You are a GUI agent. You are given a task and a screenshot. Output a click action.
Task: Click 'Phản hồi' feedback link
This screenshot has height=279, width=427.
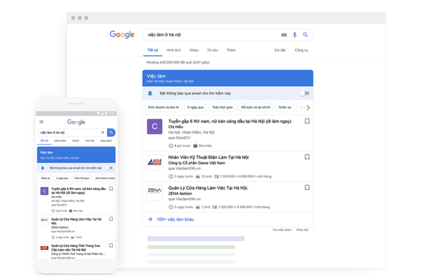click(x=302, y=230)
